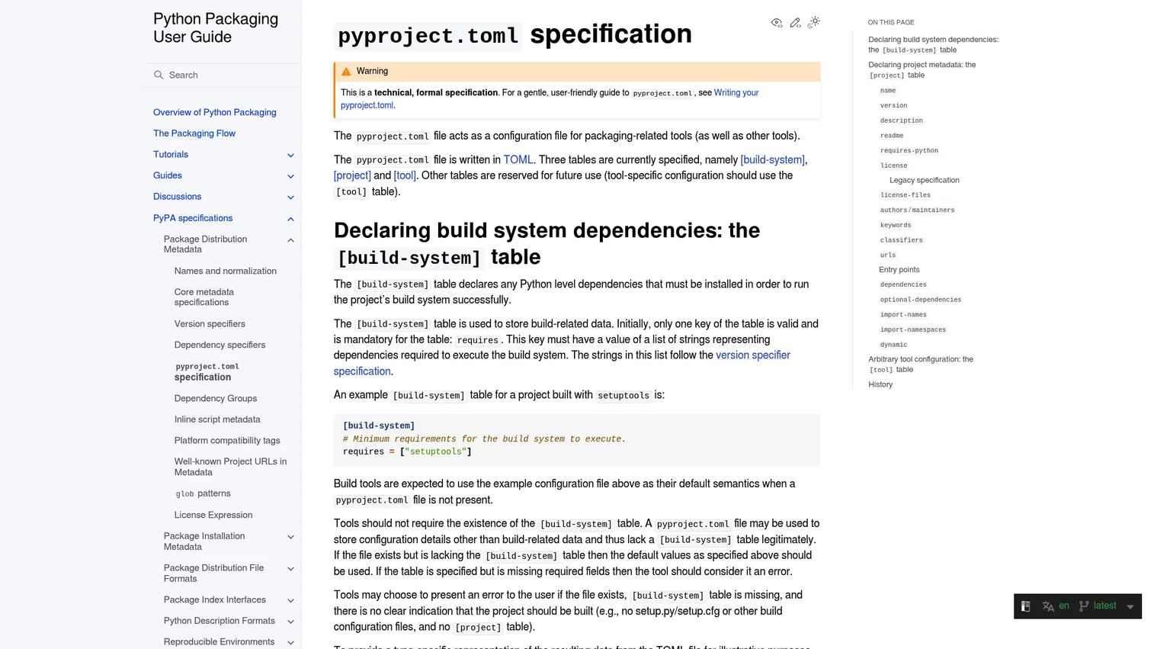The image size is (1154, 649).
Task: Click the translate language icon in flyout
Action: coord(1048,606)
